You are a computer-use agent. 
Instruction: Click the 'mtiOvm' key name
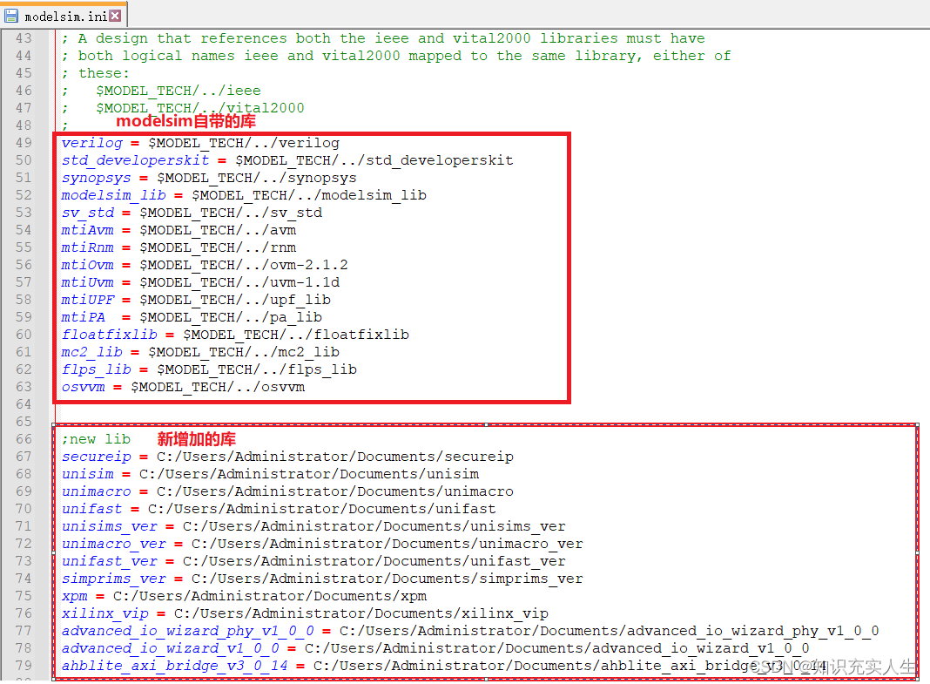[88, 265]
